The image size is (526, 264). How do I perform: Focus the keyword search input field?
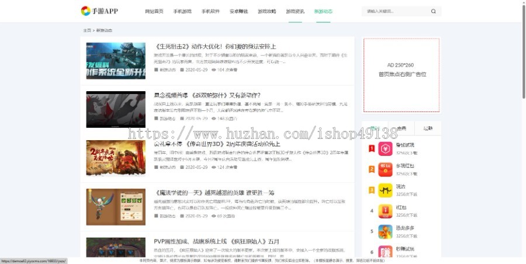396,12
